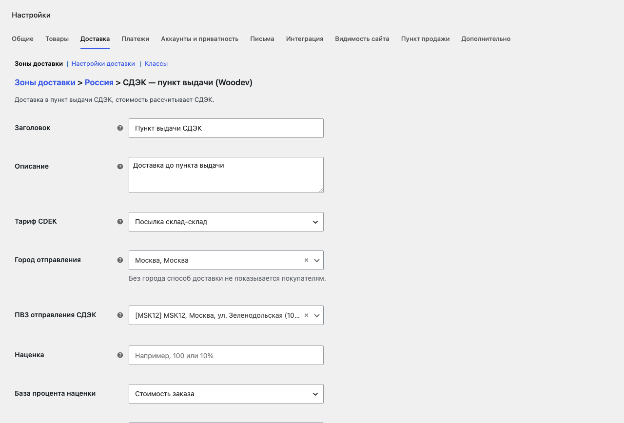The image size is (624, 423).
Task: Open Аккаунты и приватность tab
Action: [200, 39]
